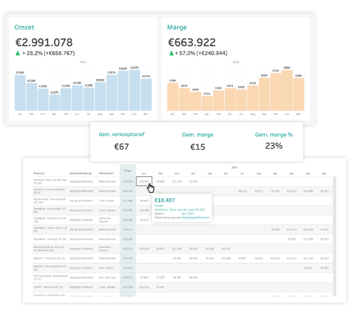Click the tooltip heading €10.407

click(x=165, y=200)
